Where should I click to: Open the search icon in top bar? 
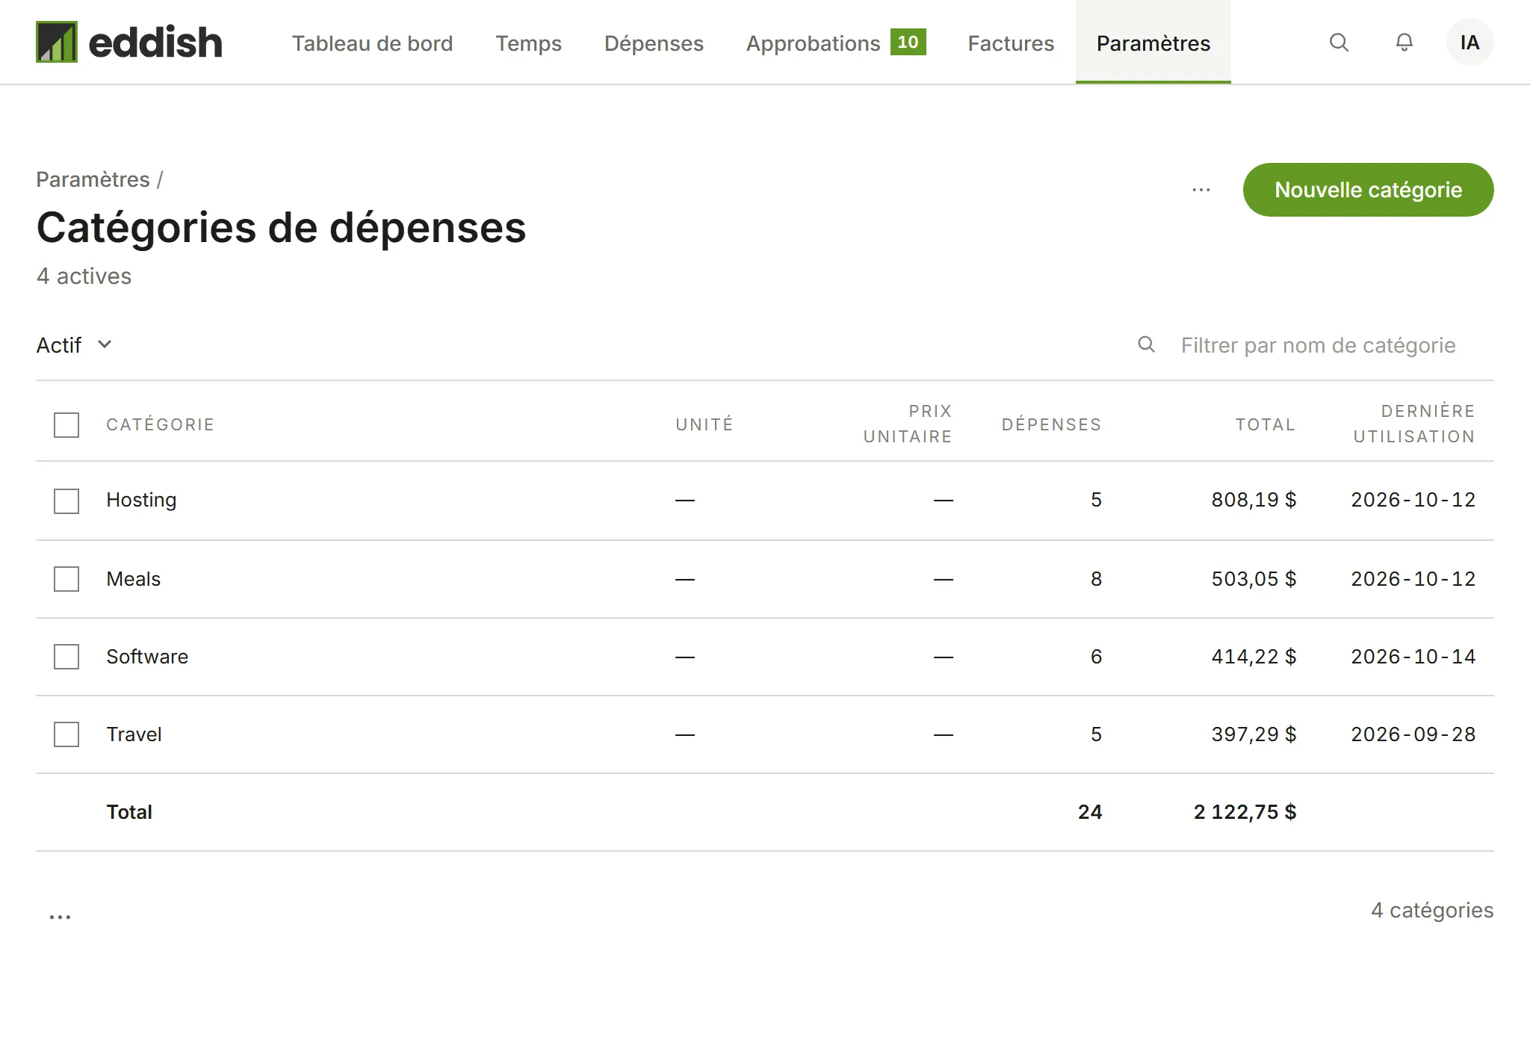click(x=1339, y=43)
